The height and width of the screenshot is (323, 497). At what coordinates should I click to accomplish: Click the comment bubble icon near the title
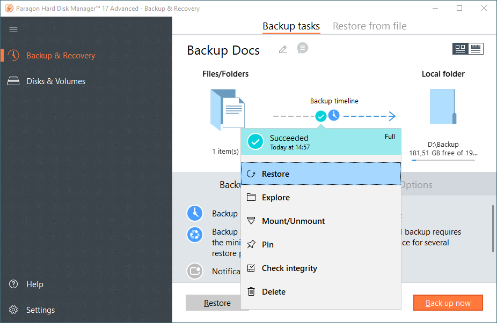[303, 48]
